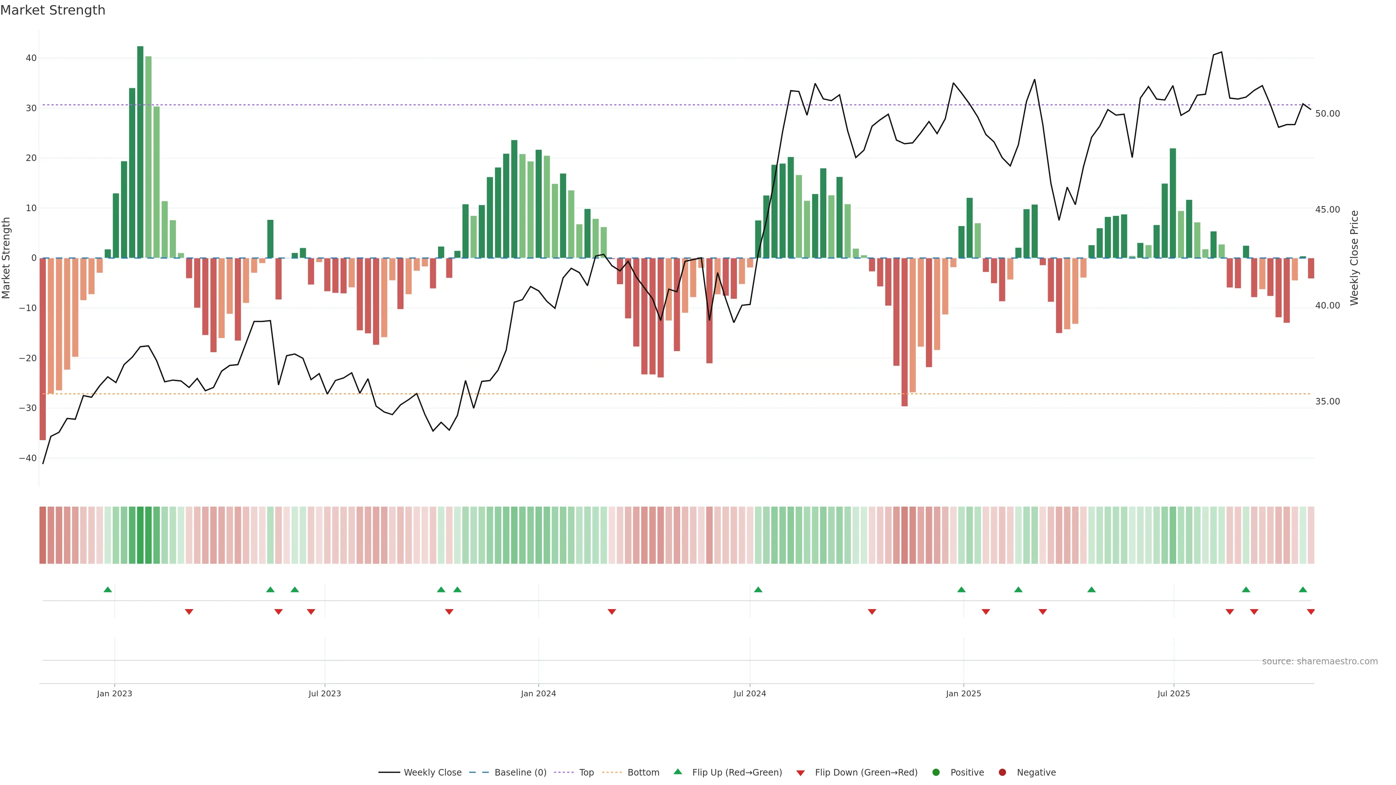Click the darkest green cell in heatmap strip

click(x=140, y=535)
